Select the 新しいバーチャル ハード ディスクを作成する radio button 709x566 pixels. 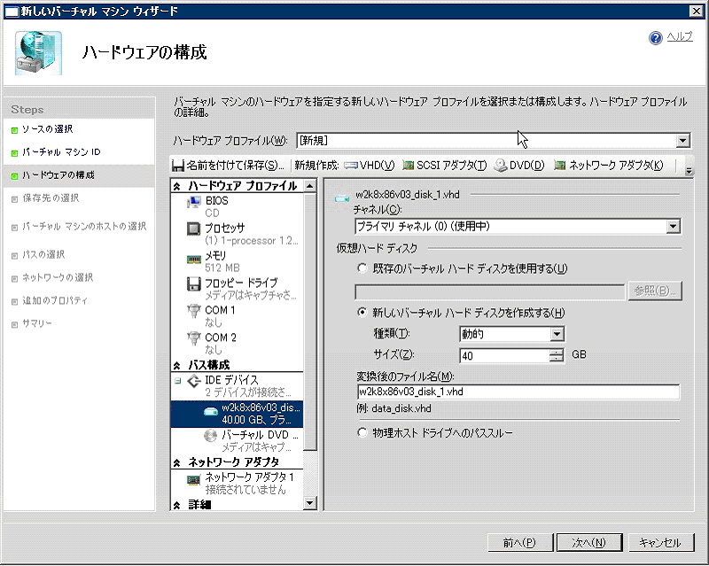click(x=362, y=314)
